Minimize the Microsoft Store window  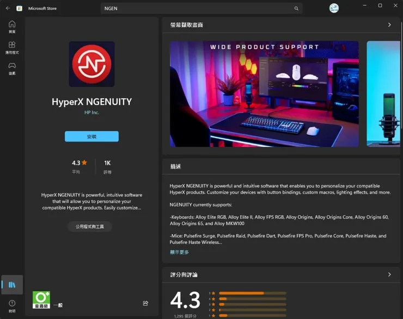click(364, 5)
